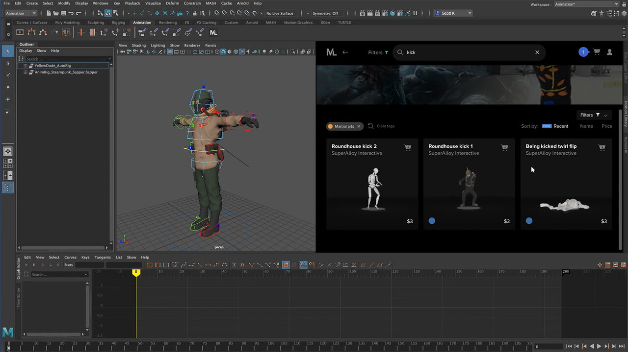Screen dimensions: 628x352
Task: Click the user account icon in Motion Library
Action: (609, 52)
